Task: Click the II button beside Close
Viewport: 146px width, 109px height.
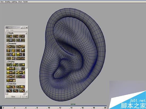Action: (x=26, y=97)
